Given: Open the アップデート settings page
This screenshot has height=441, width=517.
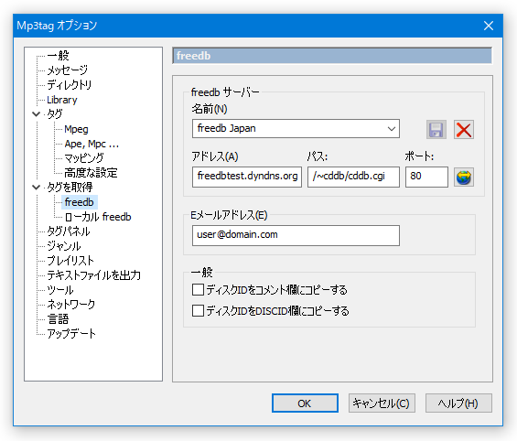Looking at the screenshot, I should (x=71, y=334).
